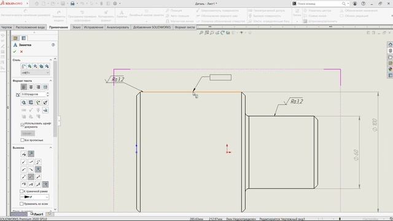
Task: Select fit-text format icon
Action: pos(45,87)
